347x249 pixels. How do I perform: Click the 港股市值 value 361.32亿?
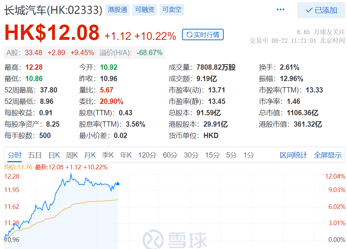(x=308, y=124)
